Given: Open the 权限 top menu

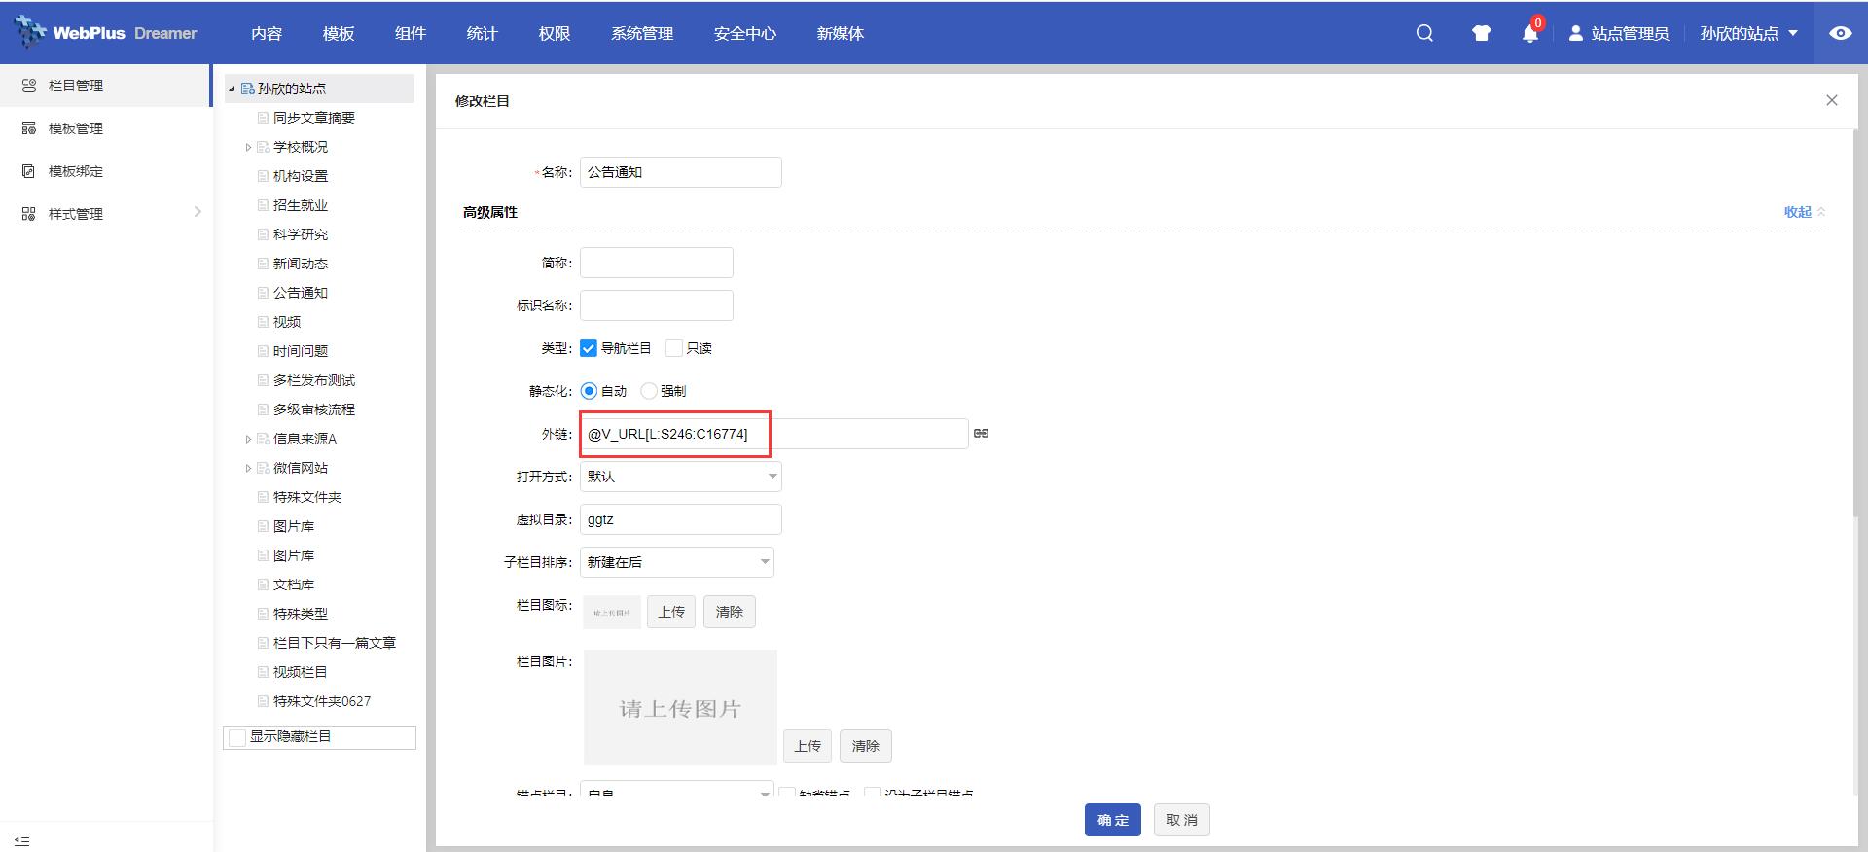Looking at the screenshot, I should coord(555,33).
